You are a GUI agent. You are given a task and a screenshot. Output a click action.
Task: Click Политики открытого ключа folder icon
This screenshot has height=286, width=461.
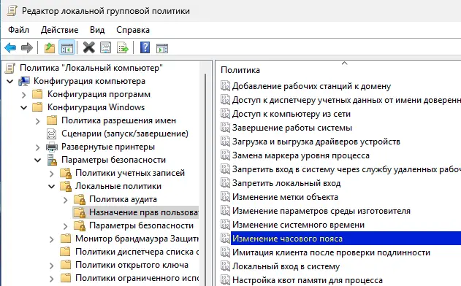[66, 265]
